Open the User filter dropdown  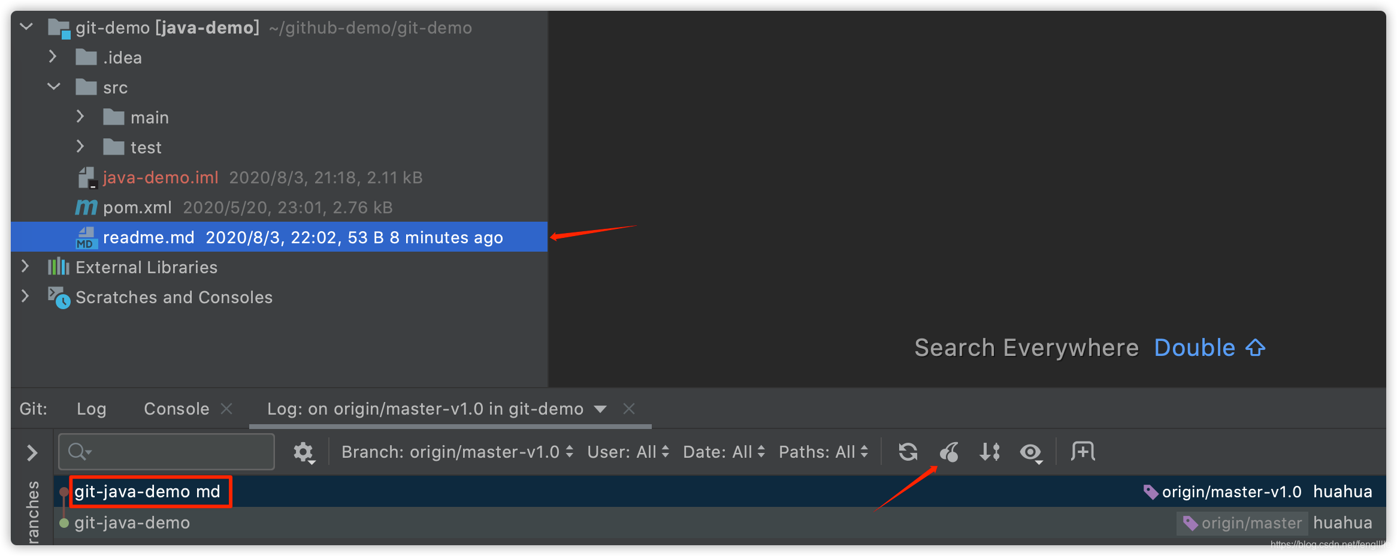pos(628,452)
